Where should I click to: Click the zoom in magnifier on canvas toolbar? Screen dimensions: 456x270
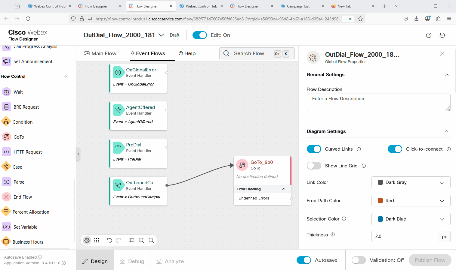pyautogui.click(x=151, y=240)
